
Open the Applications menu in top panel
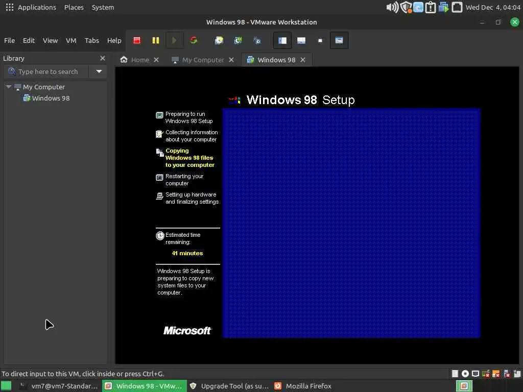point(37,7)
